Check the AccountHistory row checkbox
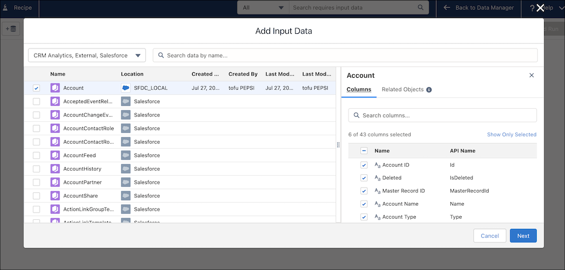This screenshot has width=565, height=270. tap(36, 169)
